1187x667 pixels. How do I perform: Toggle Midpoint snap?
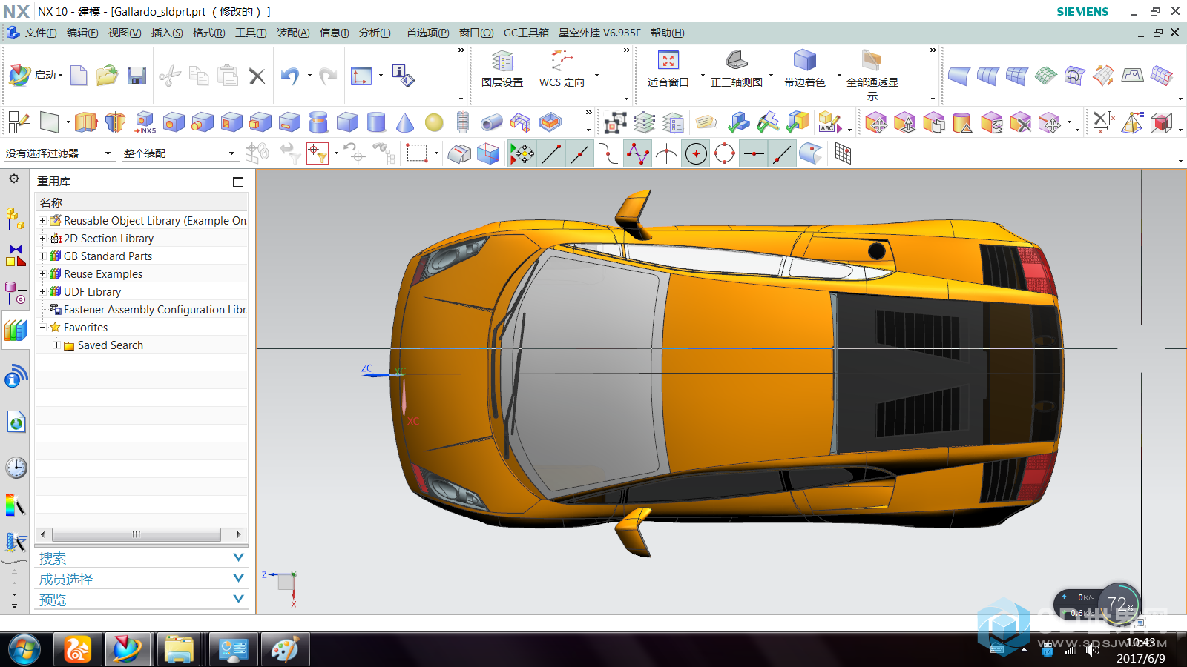pos(579,154)
